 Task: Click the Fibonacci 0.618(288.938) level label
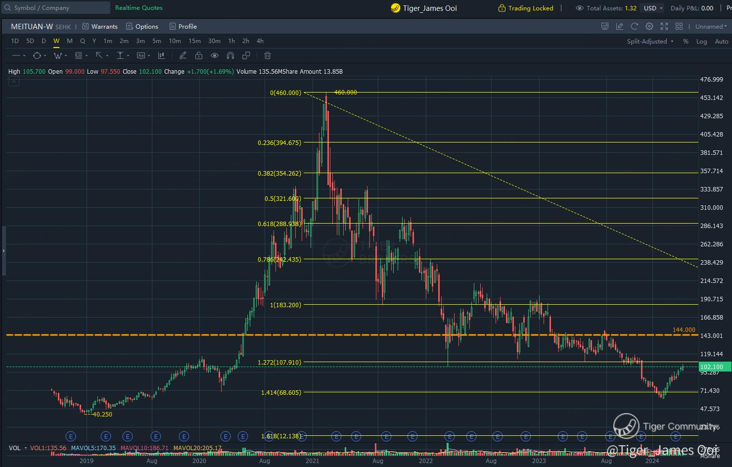[x=279, y=224]
